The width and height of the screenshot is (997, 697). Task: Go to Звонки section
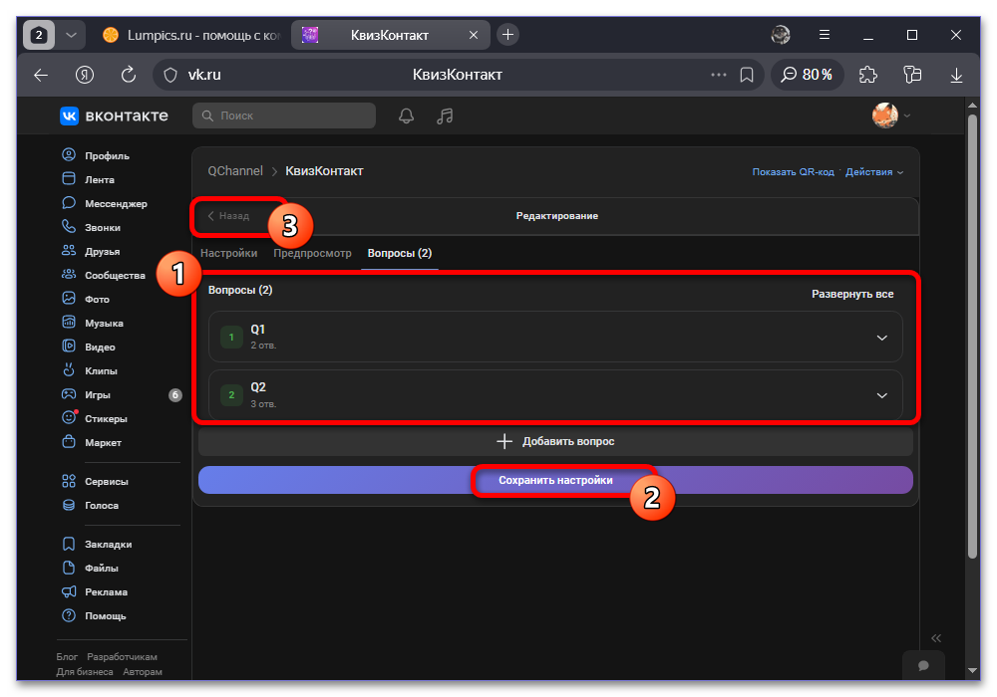91,227
